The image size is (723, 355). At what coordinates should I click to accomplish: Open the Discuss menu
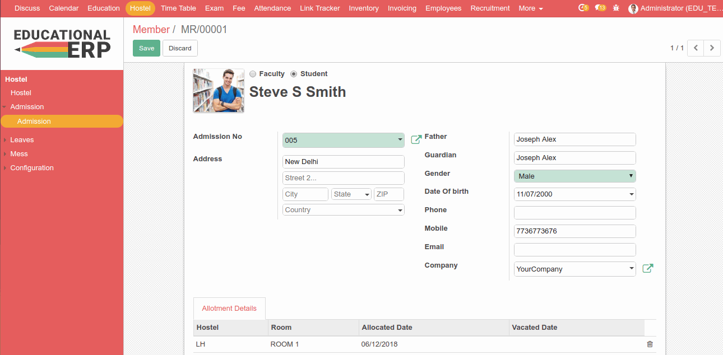coord(27,8)
